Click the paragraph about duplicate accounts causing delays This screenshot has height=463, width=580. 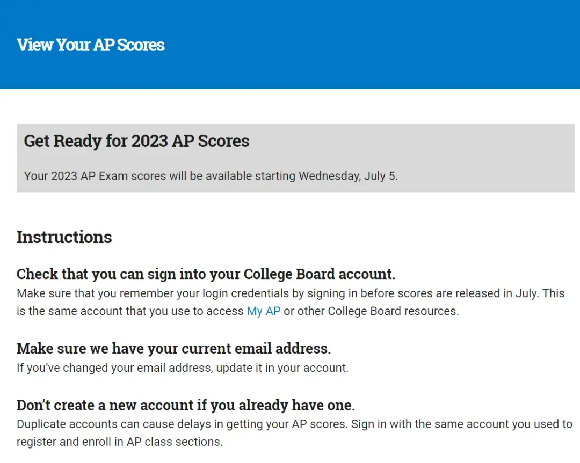coord(294,433)
